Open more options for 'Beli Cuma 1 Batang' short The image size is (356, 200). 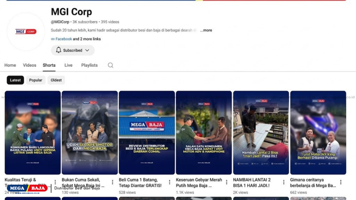point(169,182)
